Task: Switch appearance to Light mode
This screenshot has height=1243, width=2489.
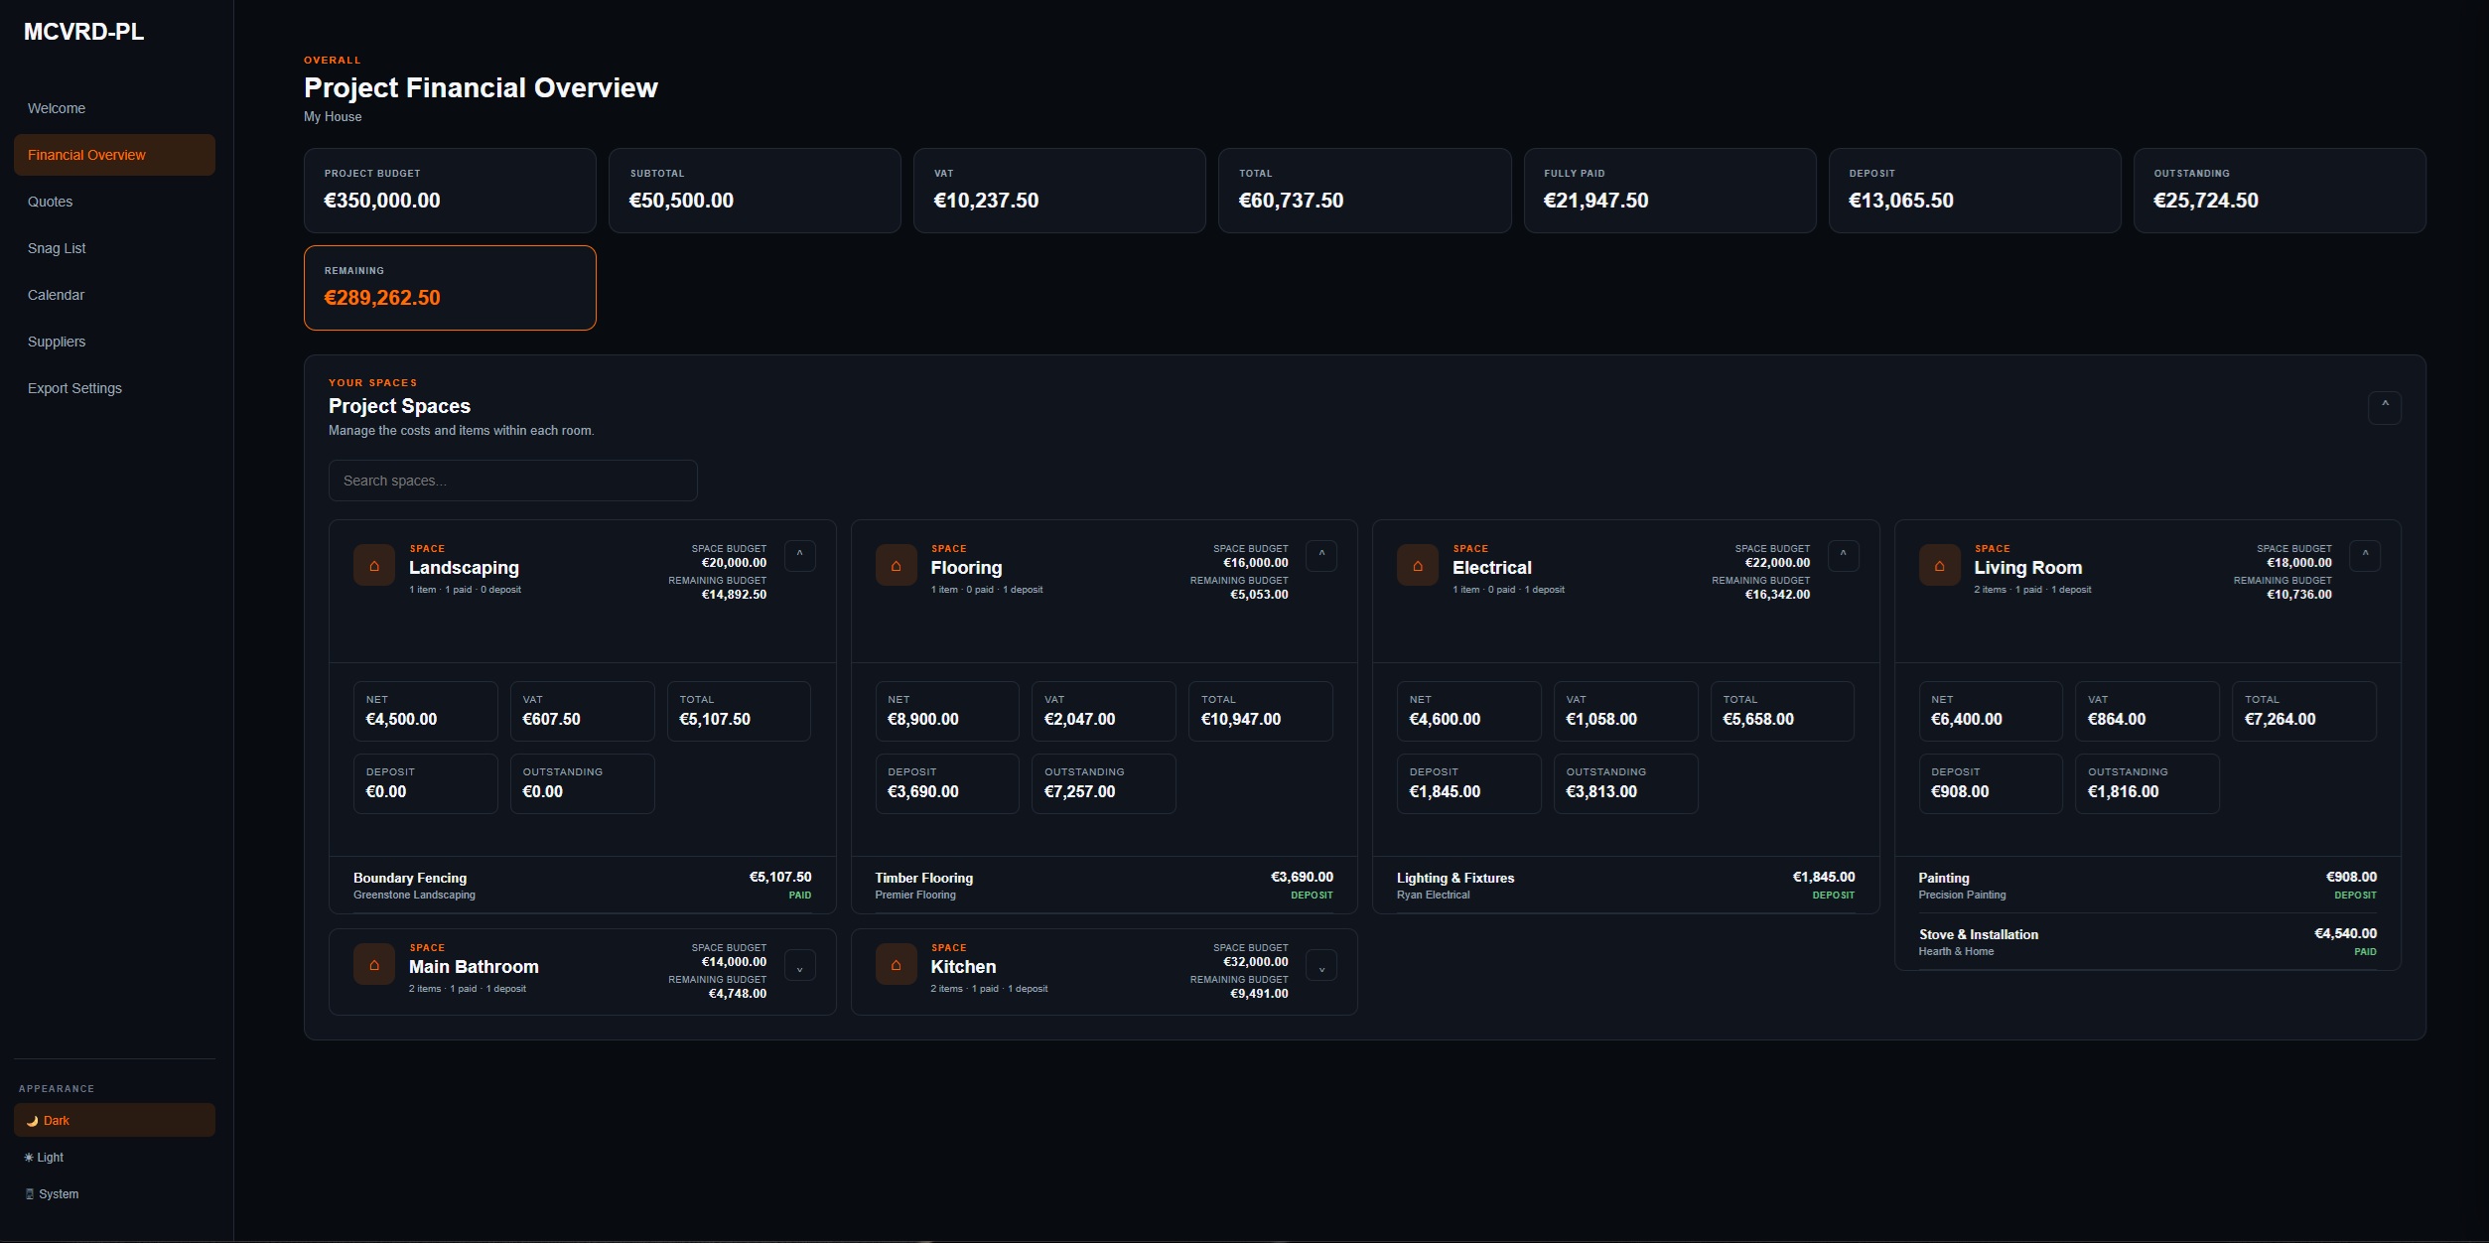Action: point(114,1157)
